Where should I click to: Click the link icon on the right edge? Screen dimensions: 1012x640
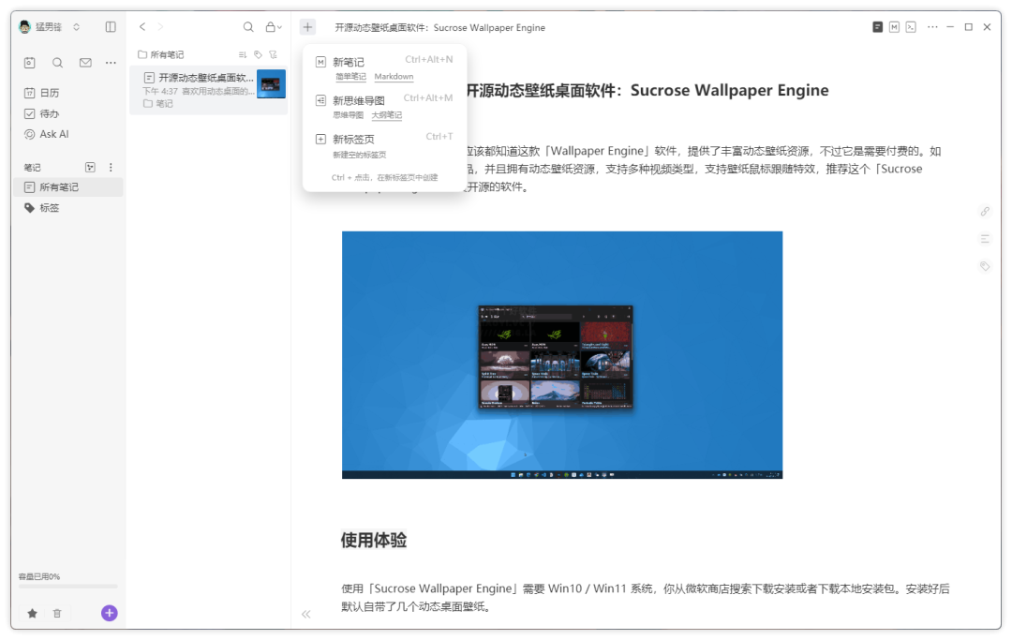click(x=985, y=211)
